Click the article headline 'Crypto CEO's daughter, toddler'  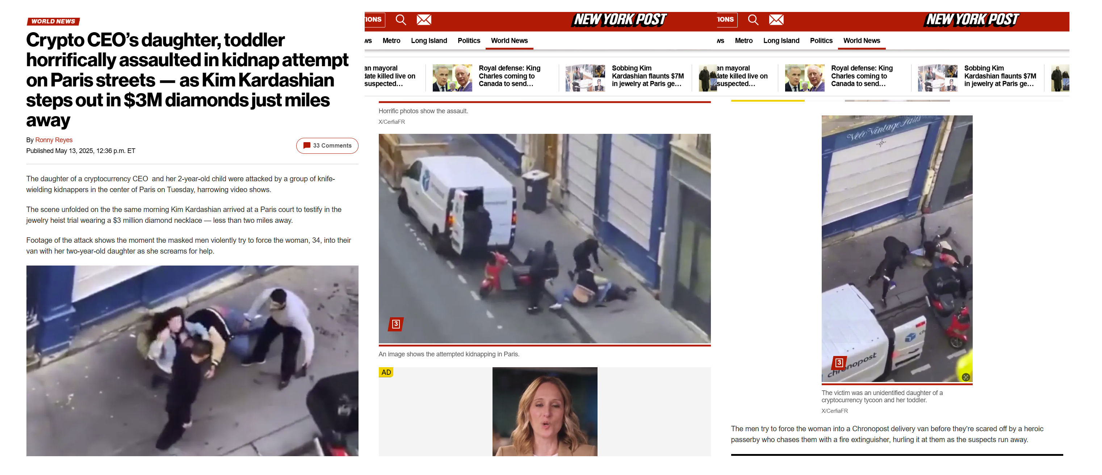coord(187,80)
